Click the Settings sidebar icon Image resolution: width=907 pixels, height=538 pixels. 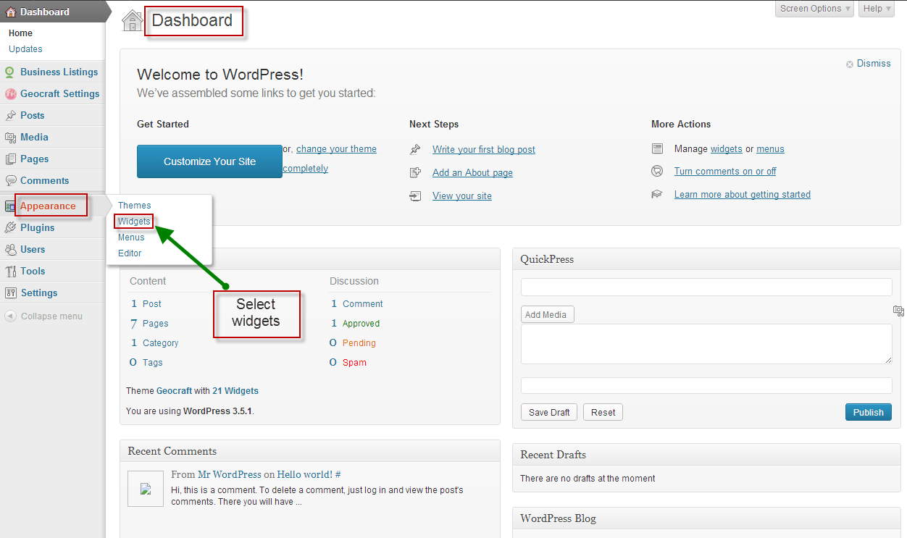(x=10, y=293)
